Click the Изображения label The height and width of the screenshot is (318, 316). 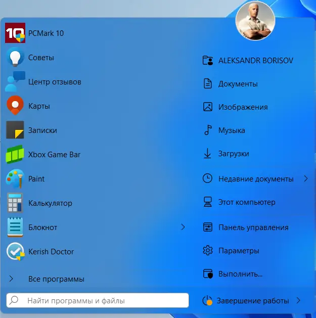(x=243, y=107)
